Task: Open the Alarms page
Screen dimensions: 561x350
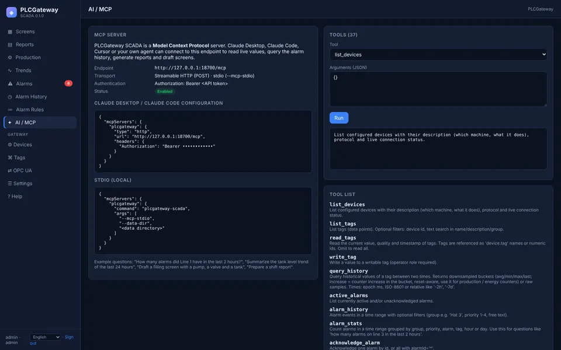Action: pyautogui.click(x=40, y=83)
